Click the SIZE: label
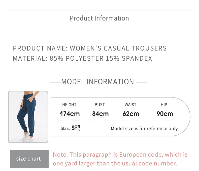Screen dimensions: 199x171 click(x=65, y=129)
